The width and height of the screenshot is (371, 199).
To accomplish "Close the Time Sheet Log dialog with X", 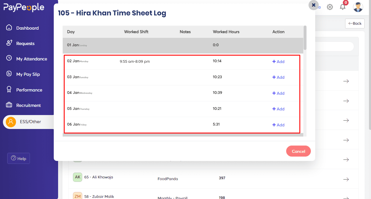I will click(313, 5).
